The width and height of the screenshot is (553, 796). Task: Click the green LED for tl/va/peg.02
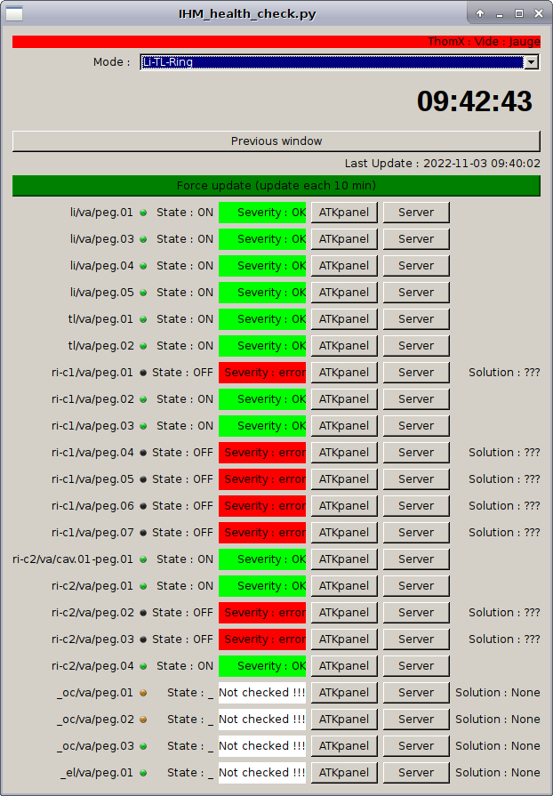143,346
